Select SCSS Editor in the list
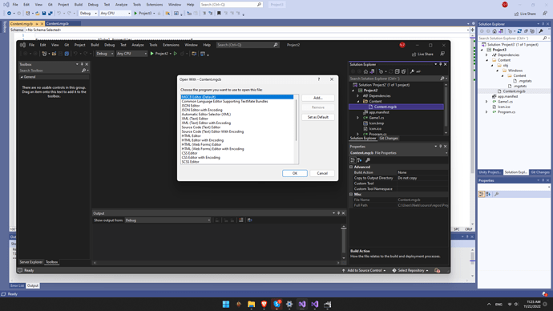Viewport: 553px width, 311px height. 191,162
